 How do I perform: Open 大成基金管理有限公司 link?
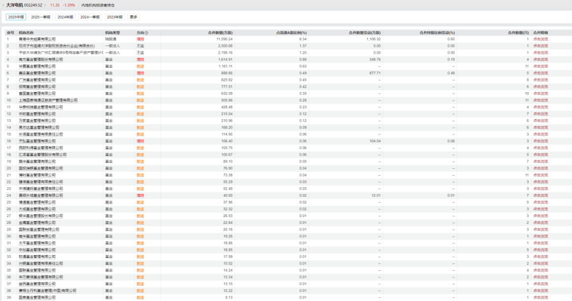coord(37,209)
